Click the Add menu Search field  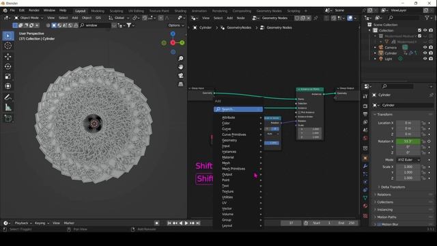[x=238, y=109]
